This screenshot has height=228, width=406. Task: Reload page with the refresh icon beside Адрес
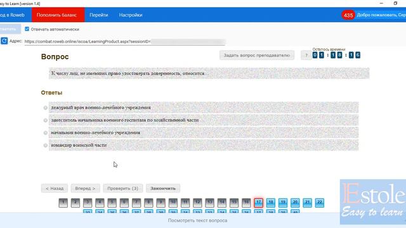[x=4, y=41]
